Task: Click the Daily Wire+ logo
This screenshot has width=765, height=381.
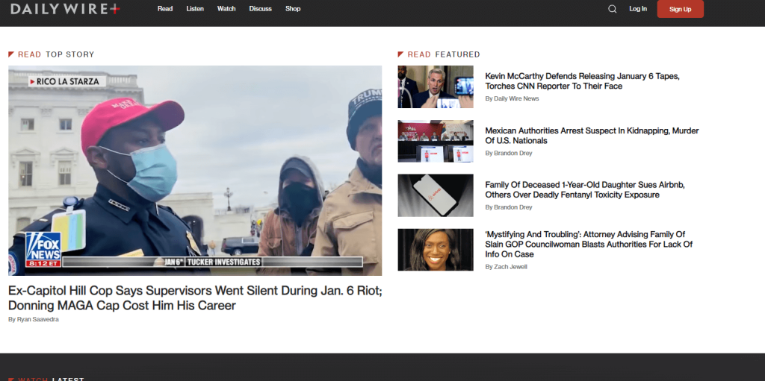Action: click(65, 9)
